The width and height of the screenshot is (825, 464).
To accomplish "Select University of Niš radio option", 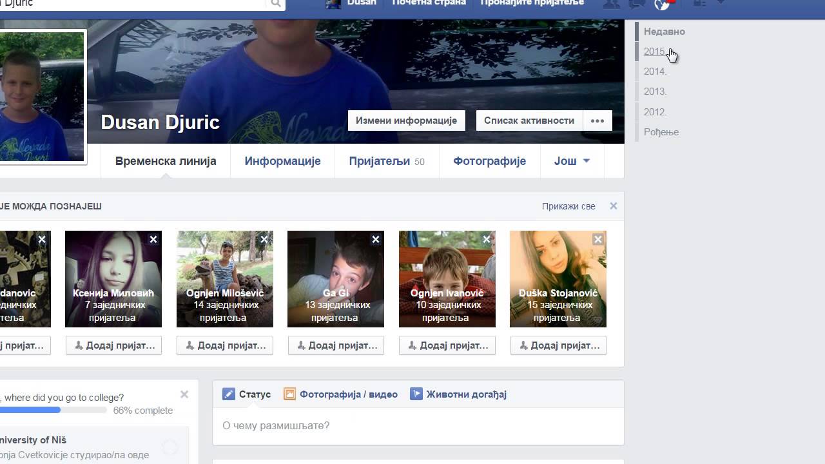I will click(x=170, y=447).
